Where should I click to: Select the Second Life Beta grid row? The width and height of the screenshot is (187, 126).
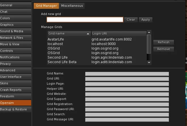click(x=97, y=62)
